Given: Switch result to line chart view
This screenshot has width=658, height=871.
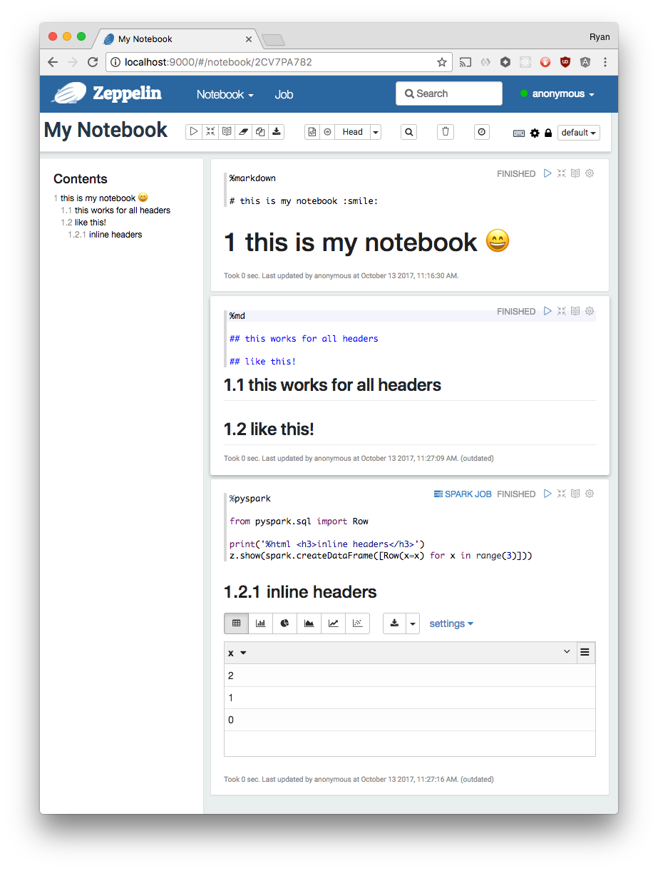Looking at the screenshot, I should pyautogui.click(x=333, y=623).
